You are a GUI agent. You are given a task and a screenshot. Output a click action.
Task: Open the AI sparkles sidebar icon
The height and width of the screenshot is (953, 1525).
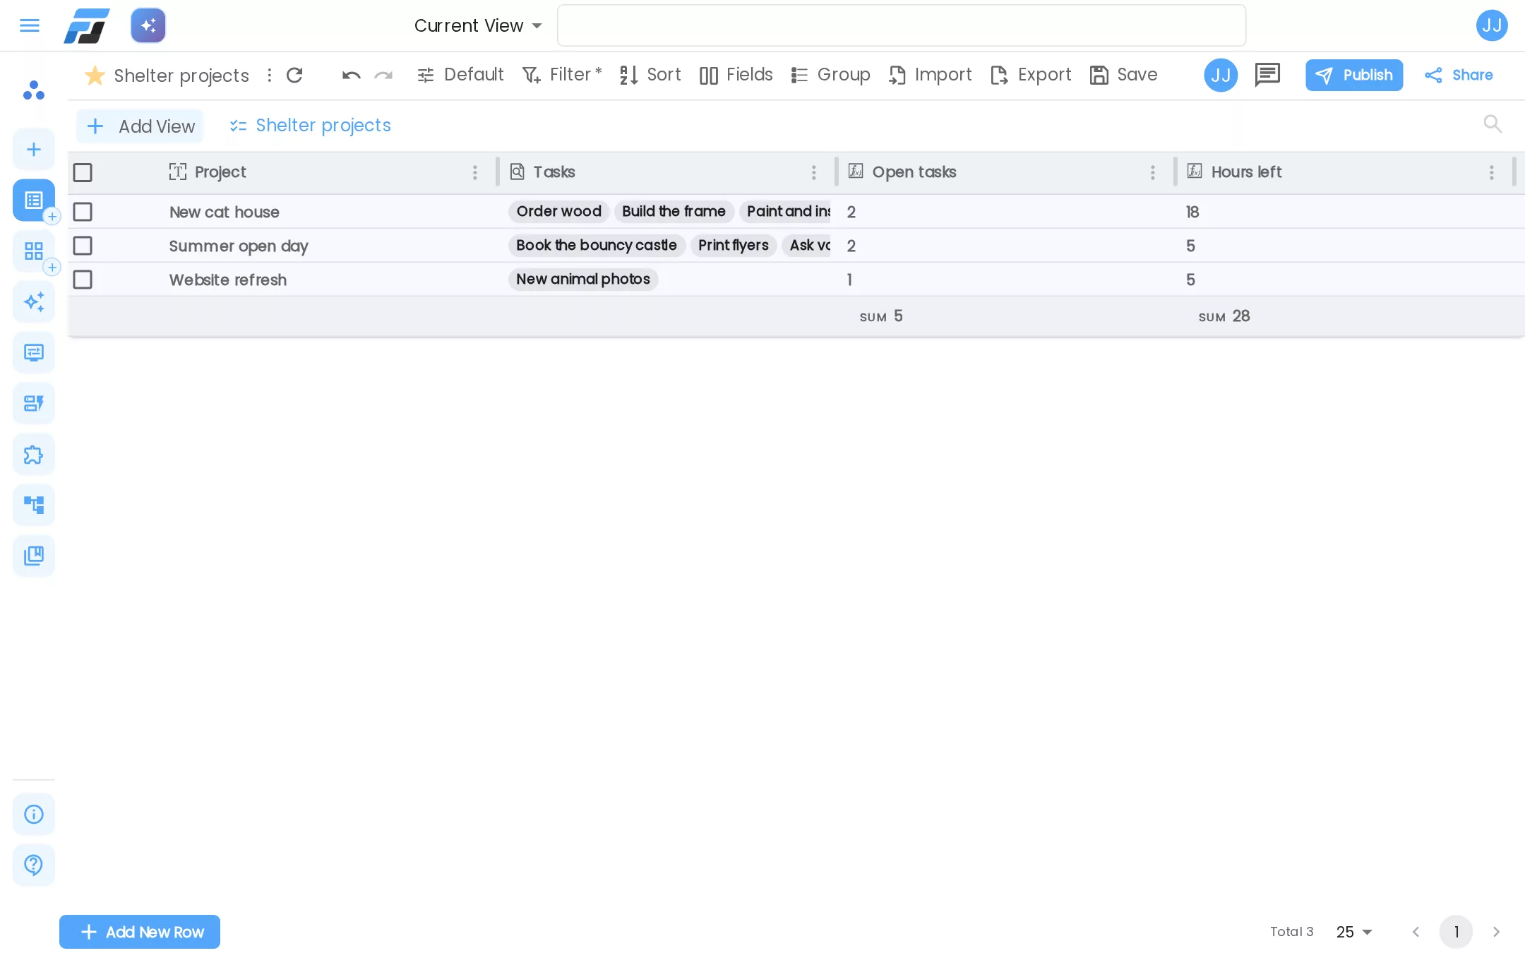click(33, 301)
